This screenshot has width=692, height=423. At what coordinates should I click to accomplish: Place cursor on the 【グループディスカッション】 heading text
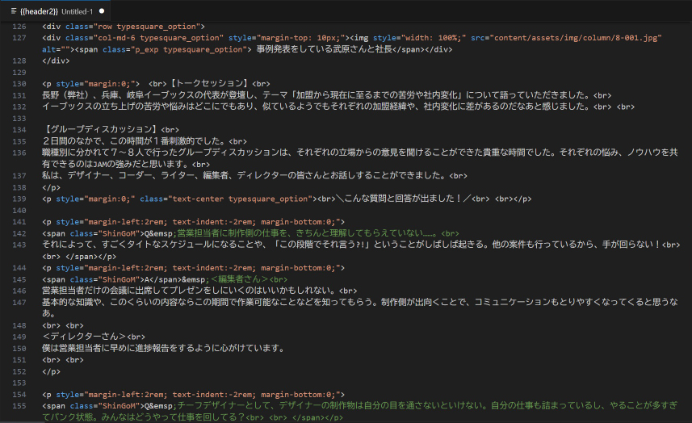[x=99, y=129]
